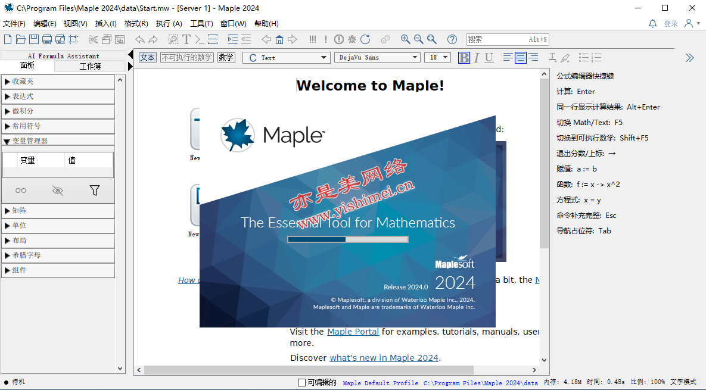Expand the 表达式 palette
Viewport: 706px width, 390px height.
[x=58, y=96]
